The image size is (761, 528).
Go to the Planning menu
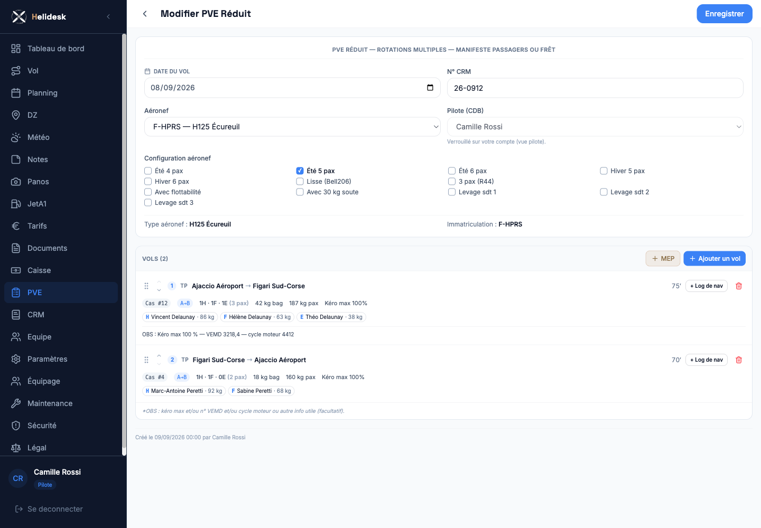61,93
